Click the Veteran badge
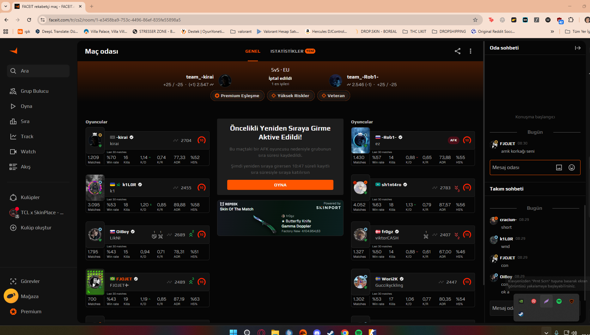Viewport: 590px width, 335px height. (334, 96)
